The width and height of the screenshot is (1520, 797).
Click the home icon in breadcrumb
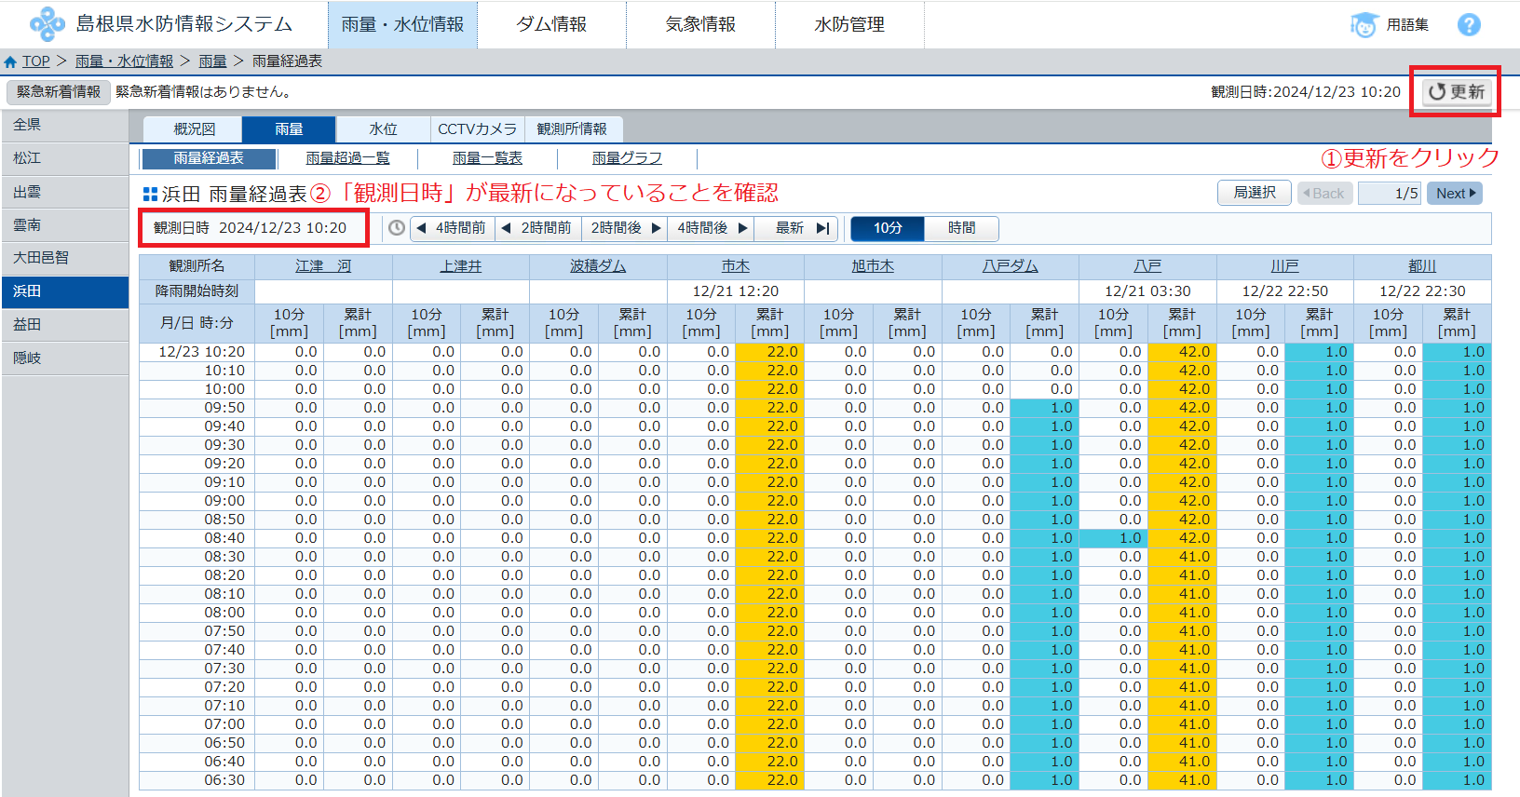point(10,61)
